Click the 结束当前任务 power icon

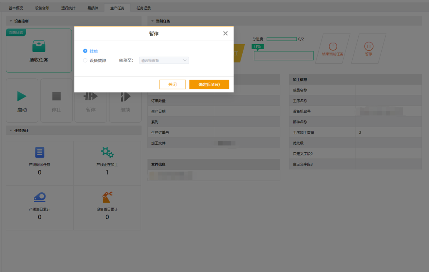(x=333, y=46)
